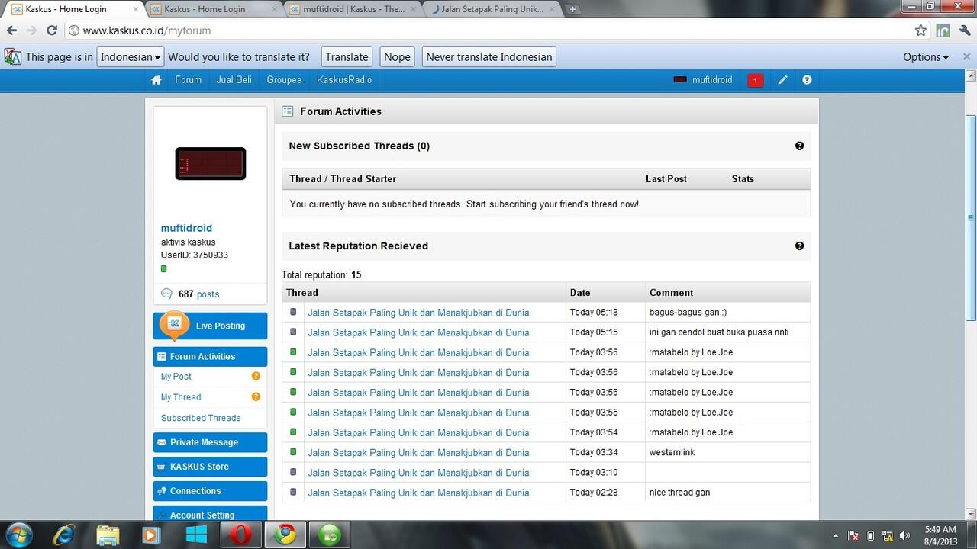Click the pencil edit icon in navbar
Image resolution: width=977 pixels, height=549 pixels.
782,80
